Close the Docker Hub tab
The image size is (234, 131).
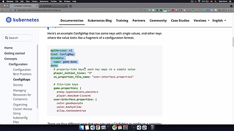coord(66,6)
